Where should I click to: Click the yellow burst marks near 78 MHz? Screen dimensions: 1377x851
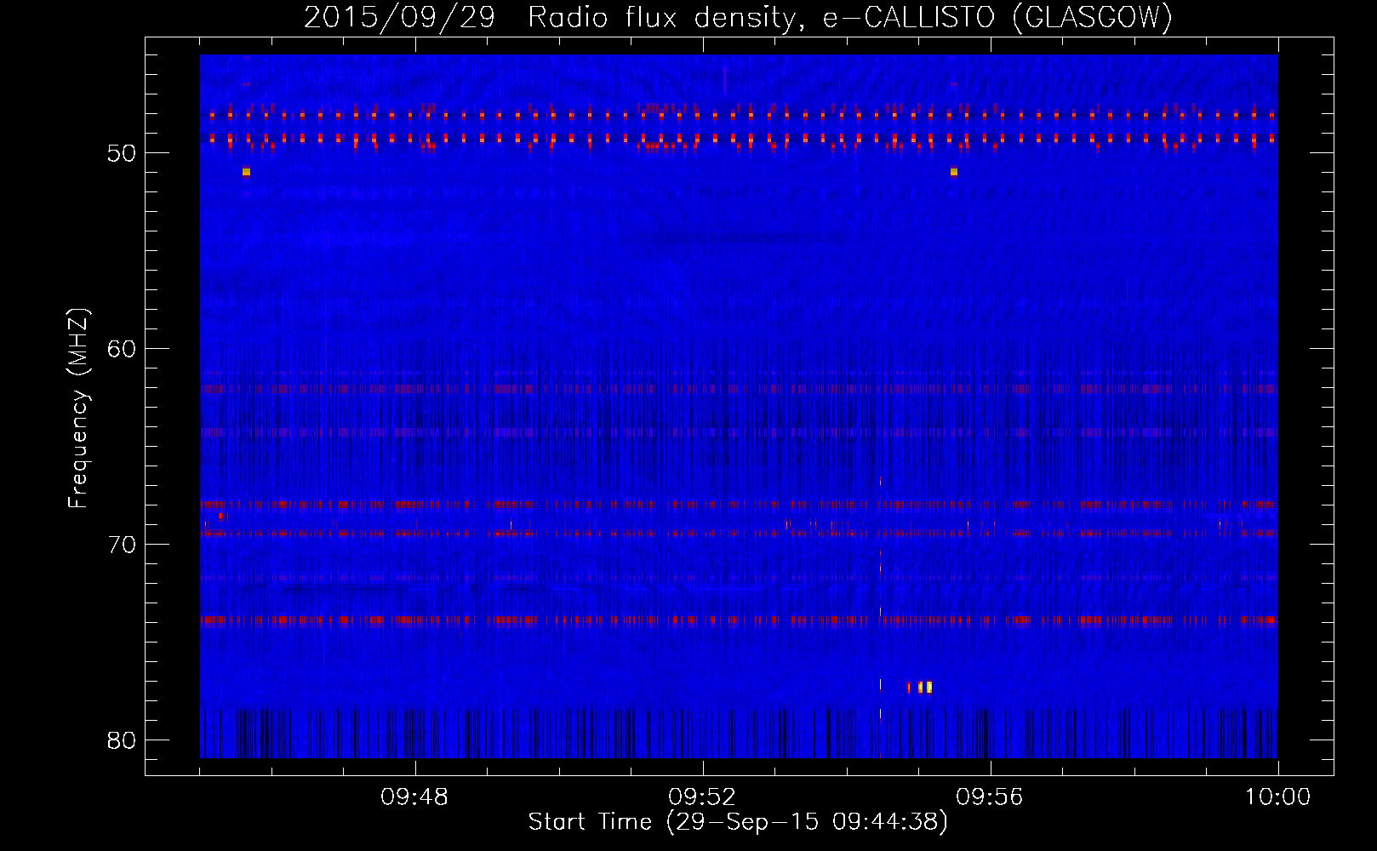point(921,687)
